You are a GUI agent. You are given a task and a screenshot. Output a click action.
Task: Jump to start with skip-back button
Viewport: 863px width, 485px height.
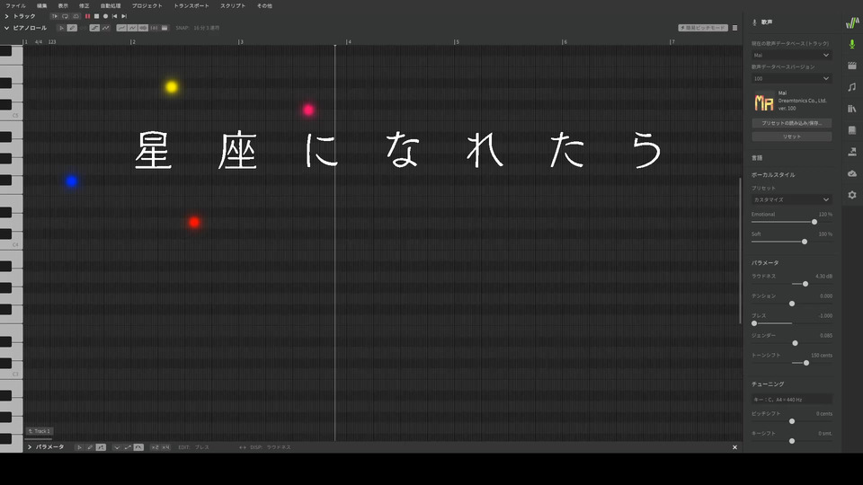[114, 16]
